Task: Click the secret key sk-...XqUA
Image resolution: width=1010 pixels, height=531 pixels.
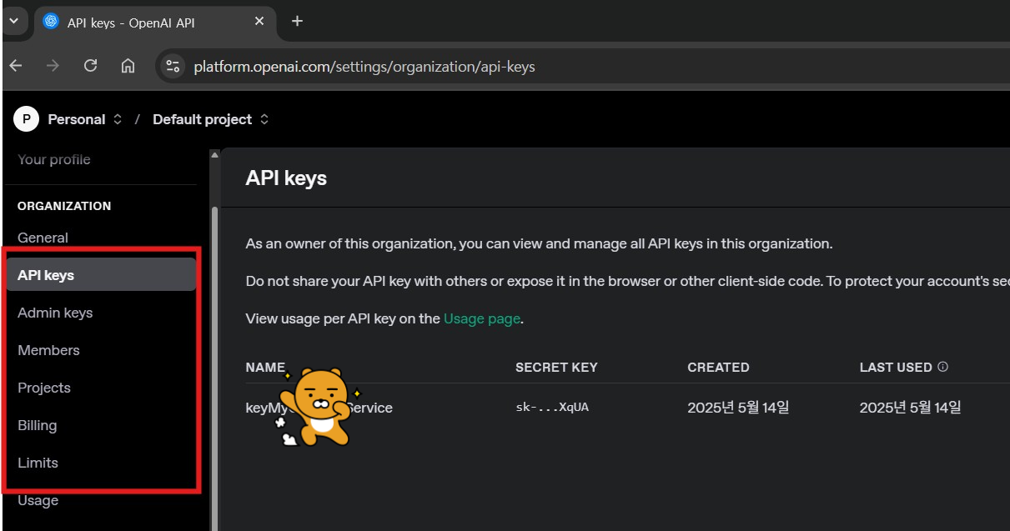Action: point(552,408)
